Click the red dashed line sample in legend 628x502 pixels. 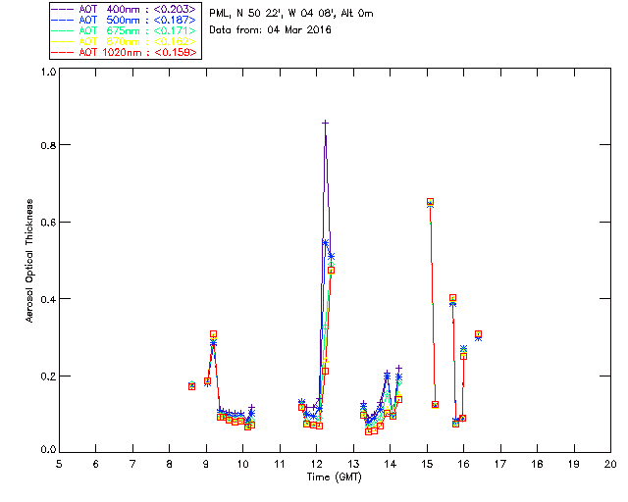point(63,52)
